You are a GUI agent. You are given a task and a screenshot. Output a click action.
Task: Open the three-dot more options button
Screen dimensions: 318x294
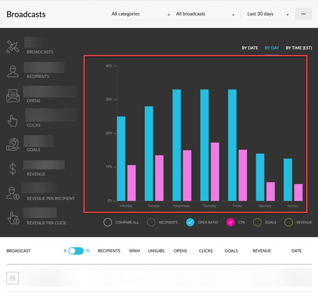click(x=303, y=14)
